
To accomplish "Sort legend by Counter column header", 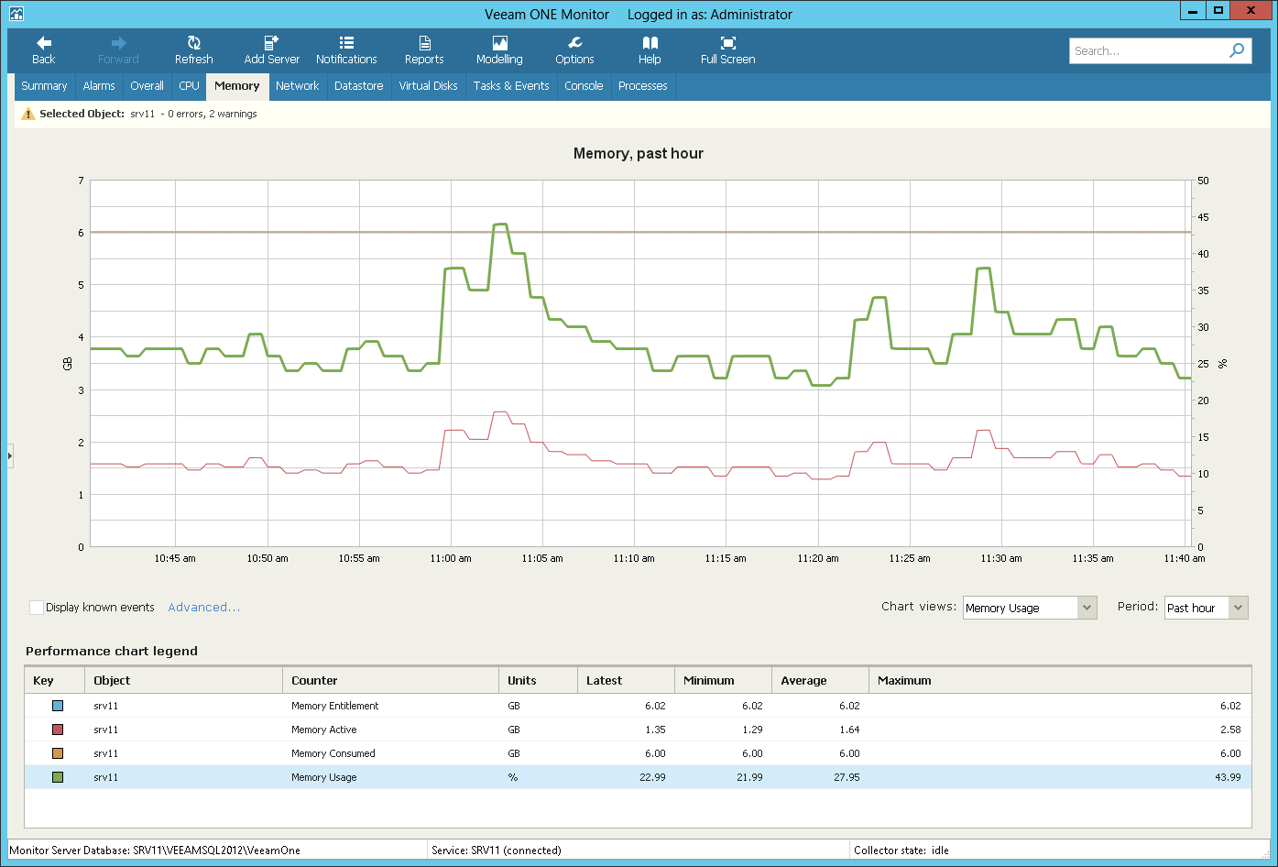I will 391,681.
